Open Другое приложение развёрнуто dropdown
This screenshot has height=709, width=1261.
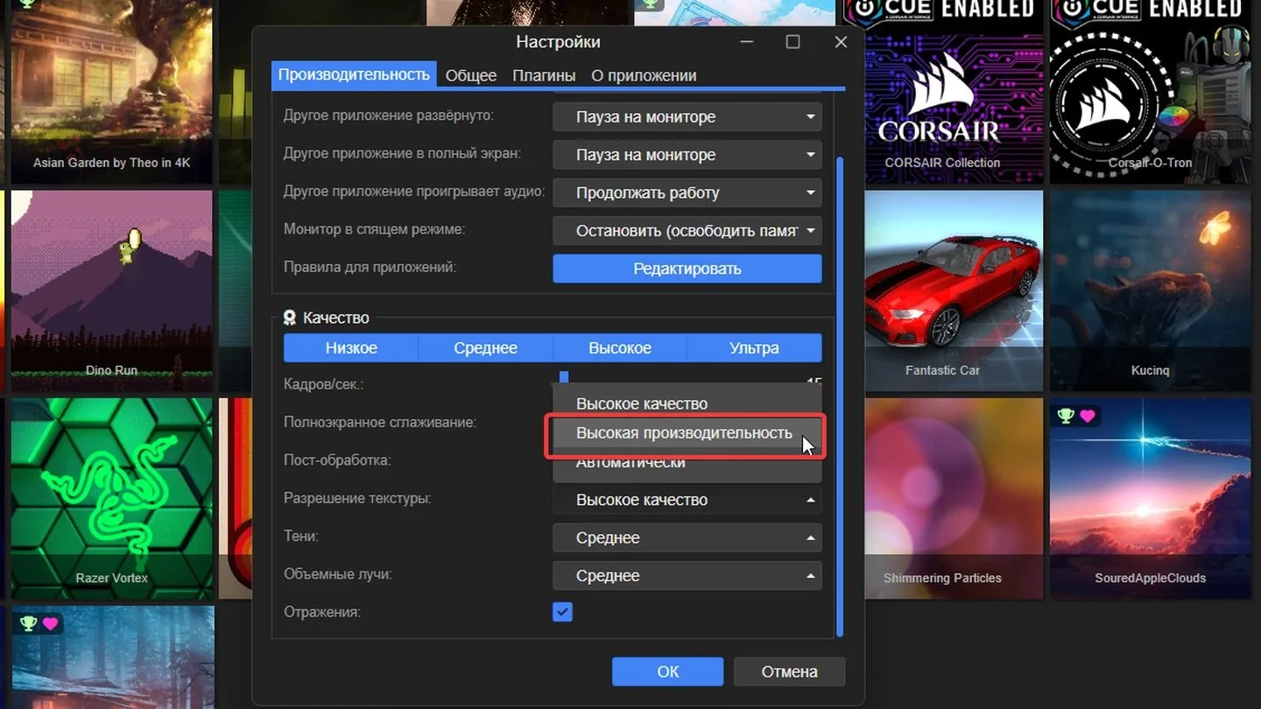point(687,116)
